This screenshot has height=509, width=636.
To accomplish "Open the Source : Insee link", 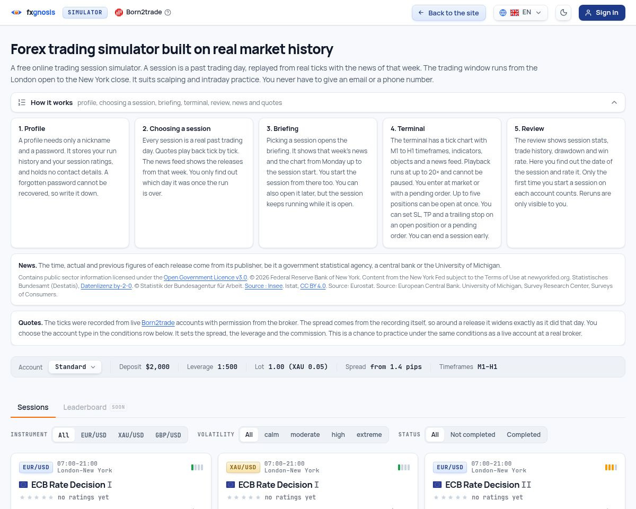I will click(263, 286).
